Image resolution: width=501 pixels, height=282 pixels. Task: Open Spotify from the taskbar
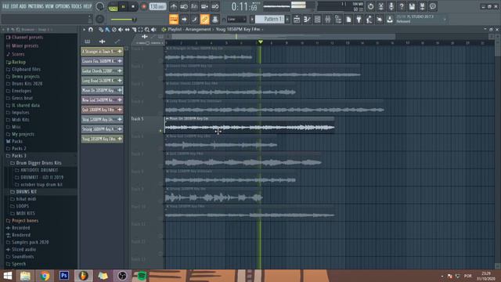142,275
